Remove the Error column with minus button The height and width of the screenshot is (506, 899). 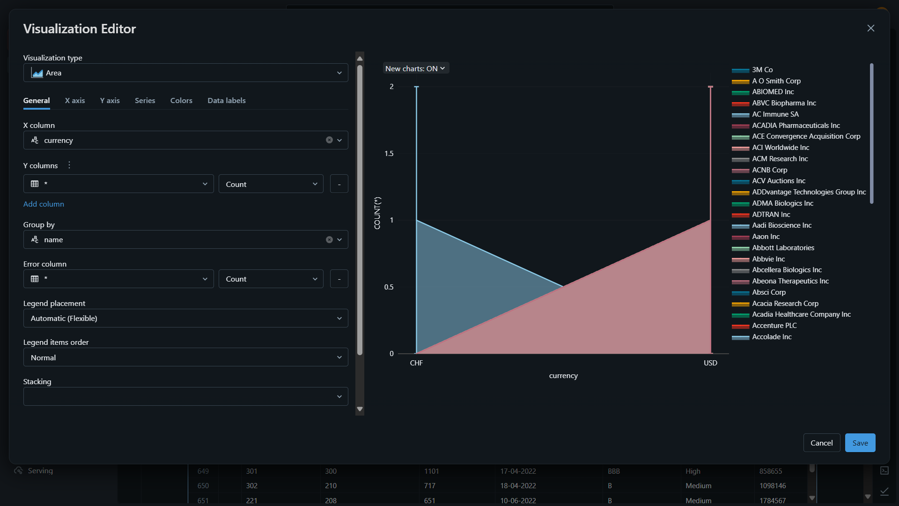click(x=339, y=279)
